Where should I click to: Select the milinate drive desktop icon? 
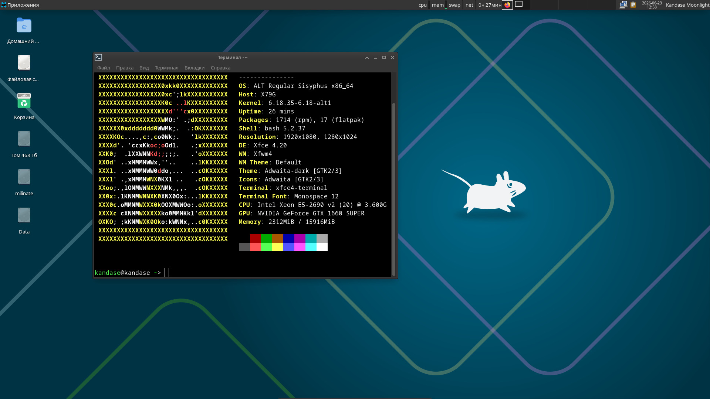pos(24,183)
